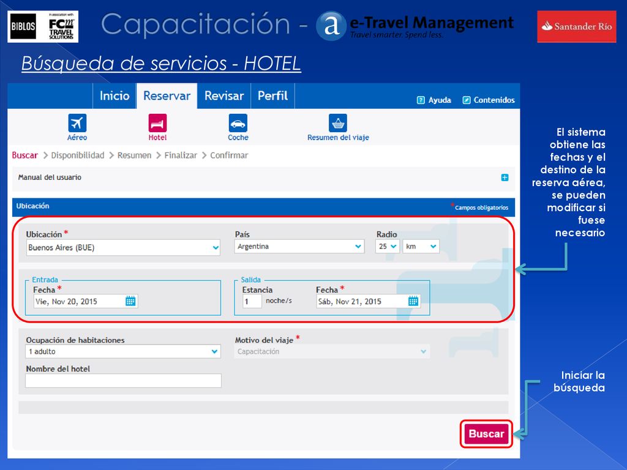The image size is (627, 470).
Task: Select the Coche car icon
Action: pos(238,122)
